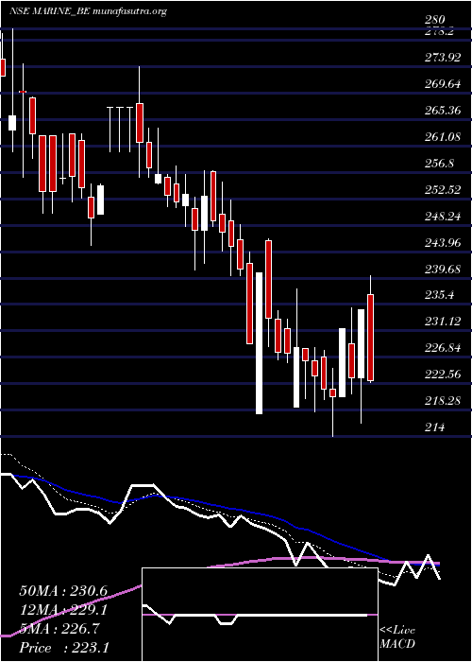
Task: Click the 214 price axis label
Action: pyautogui.click(x=434, y=427)
